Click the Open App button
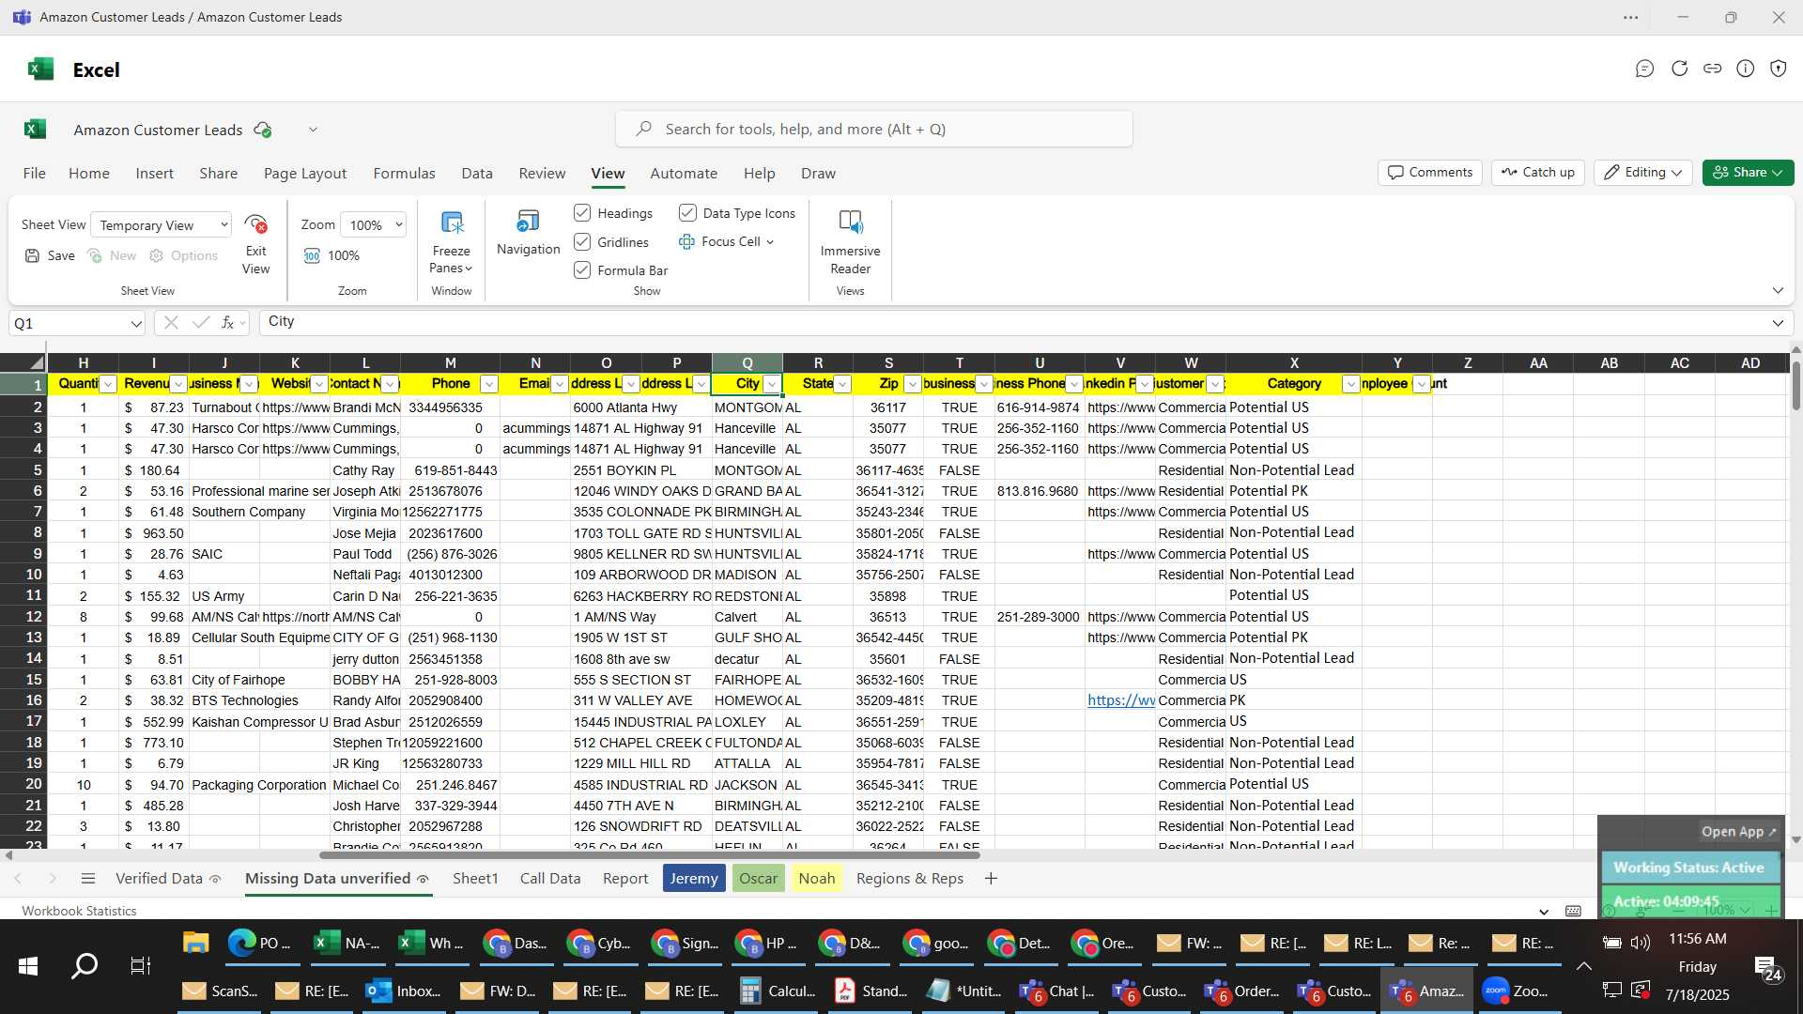 tap(1739, 832)
